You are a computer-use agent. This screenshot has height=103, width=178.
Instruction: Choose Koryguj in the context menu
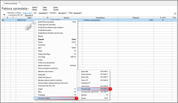pyautogui.click(x=56, y=36)
